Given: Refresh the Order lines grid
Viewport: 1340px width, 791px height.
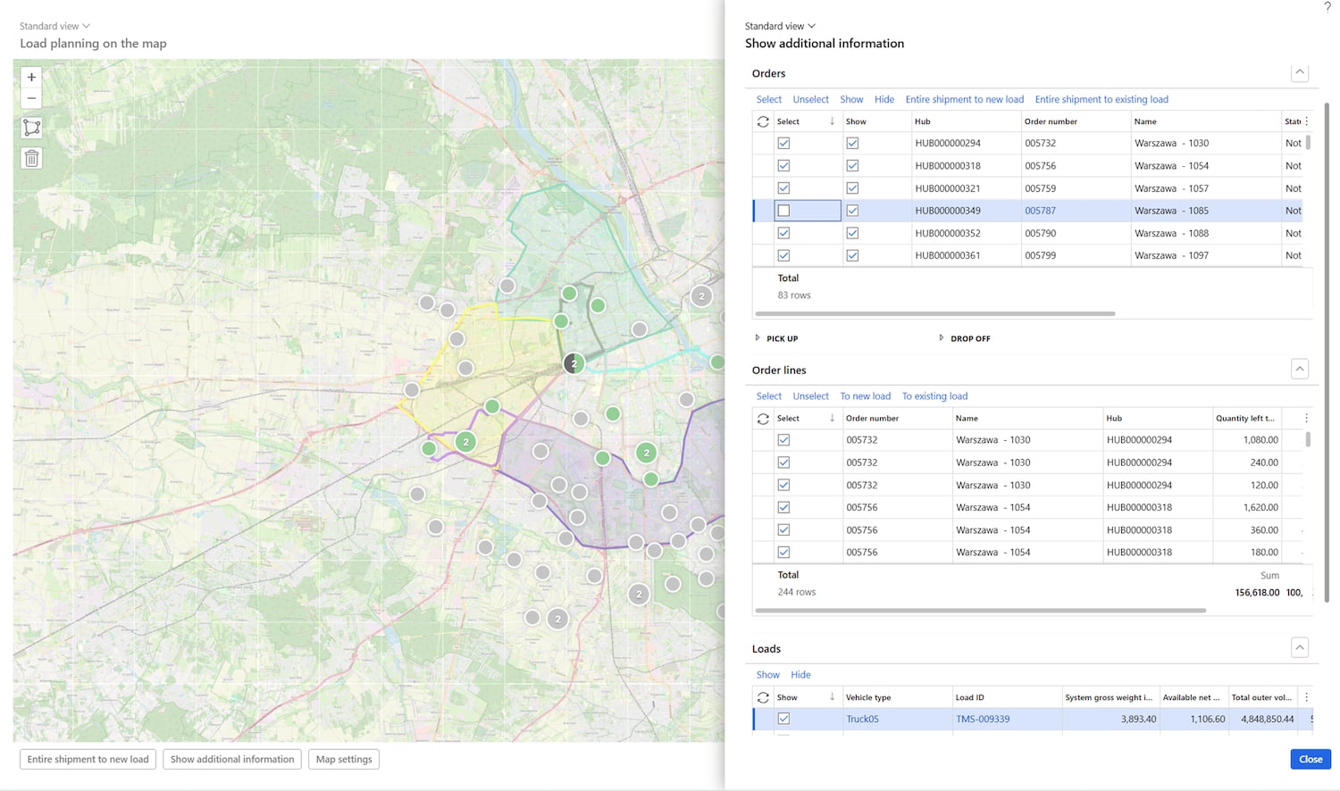Looking at the screenshot, I should pos(763,419).
